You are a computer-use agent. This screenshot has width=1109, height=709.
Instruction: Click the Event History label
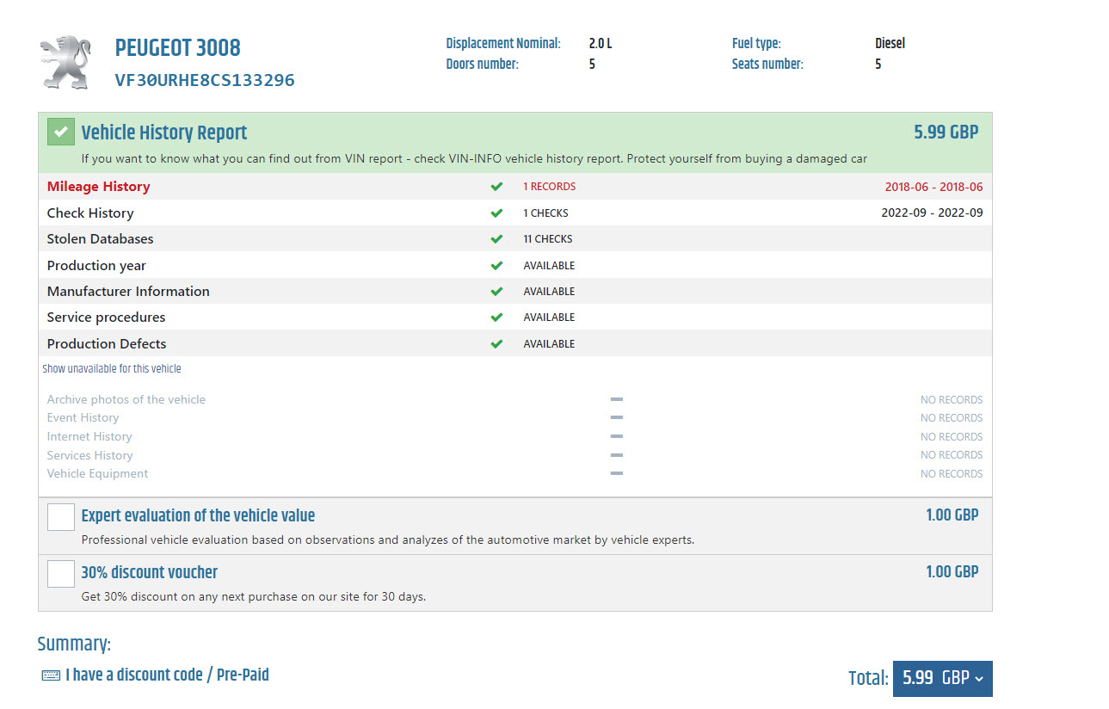coord(83,417)
